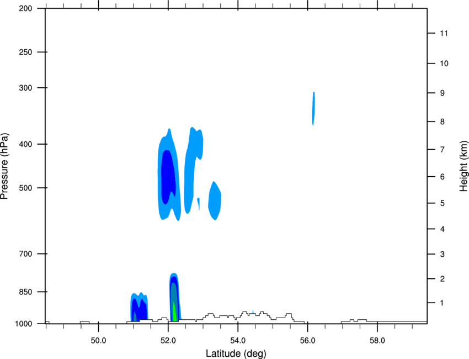Click the 4 km height label
Image resolution: width=469 pixels, height=359 pixels.
pyautogui.click(x=443, y=229)
